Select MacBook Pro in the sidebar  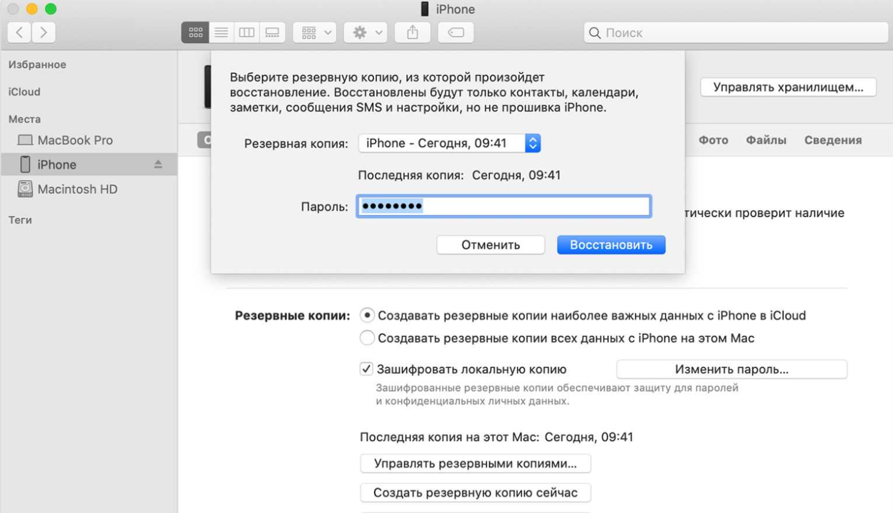[x=89, y=140]
